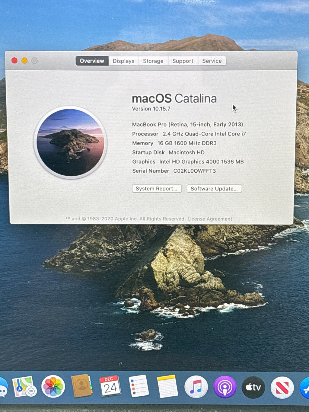Launch Reminders from the Dock
Viewport: 309px width, 412px height.
point(139,386)
